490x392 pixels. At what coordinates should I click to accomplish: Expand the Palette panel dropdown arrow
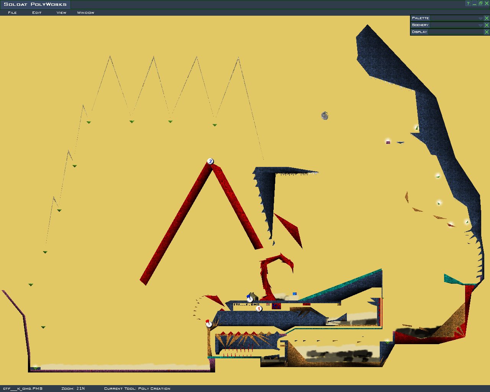tap(480, 18)
